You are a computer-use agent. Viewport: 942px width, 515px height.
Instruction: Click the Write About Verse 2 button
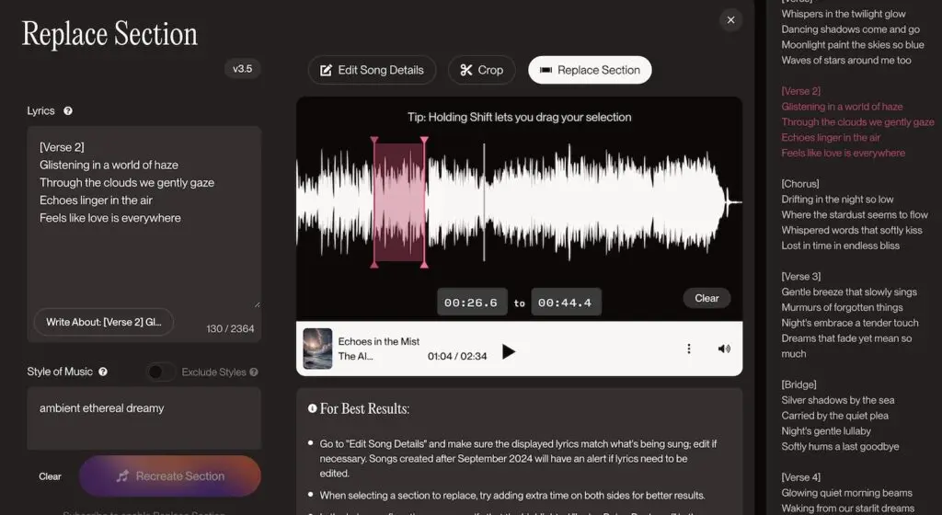(104, 322)
